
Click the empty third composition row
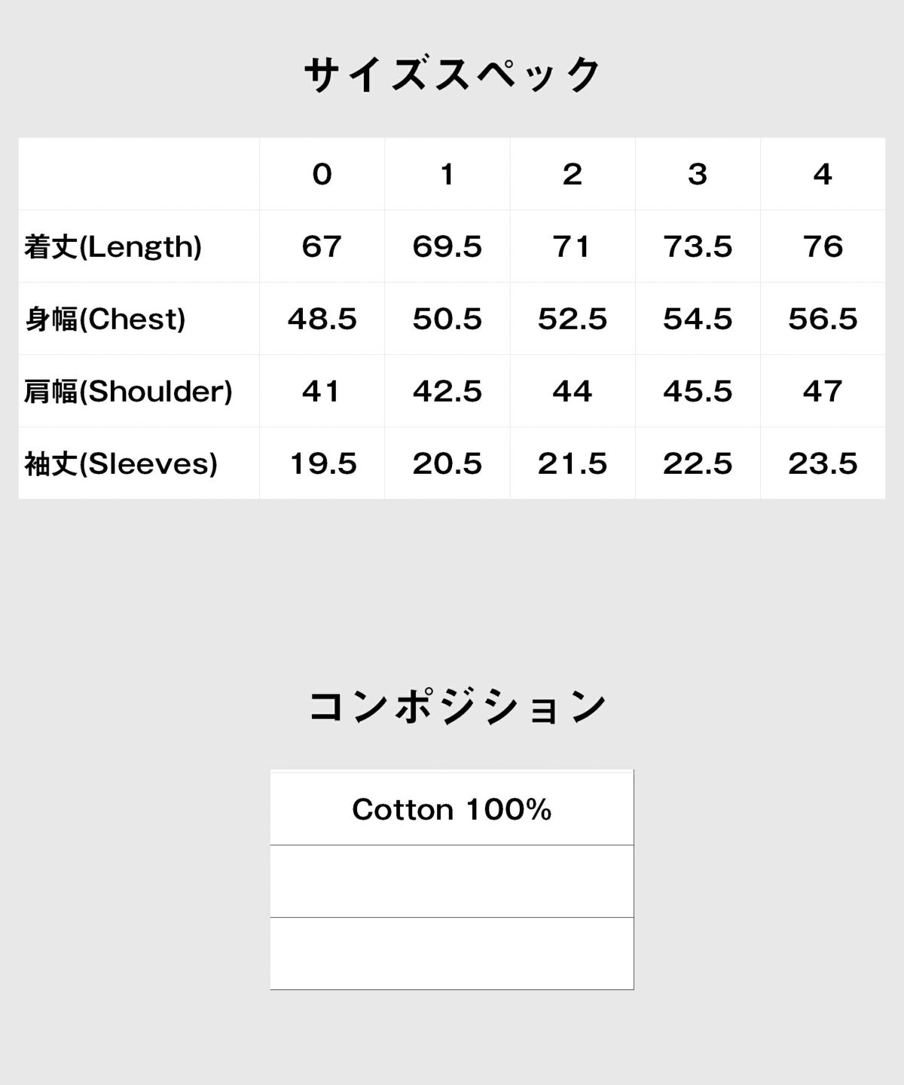tap(452, 953)
